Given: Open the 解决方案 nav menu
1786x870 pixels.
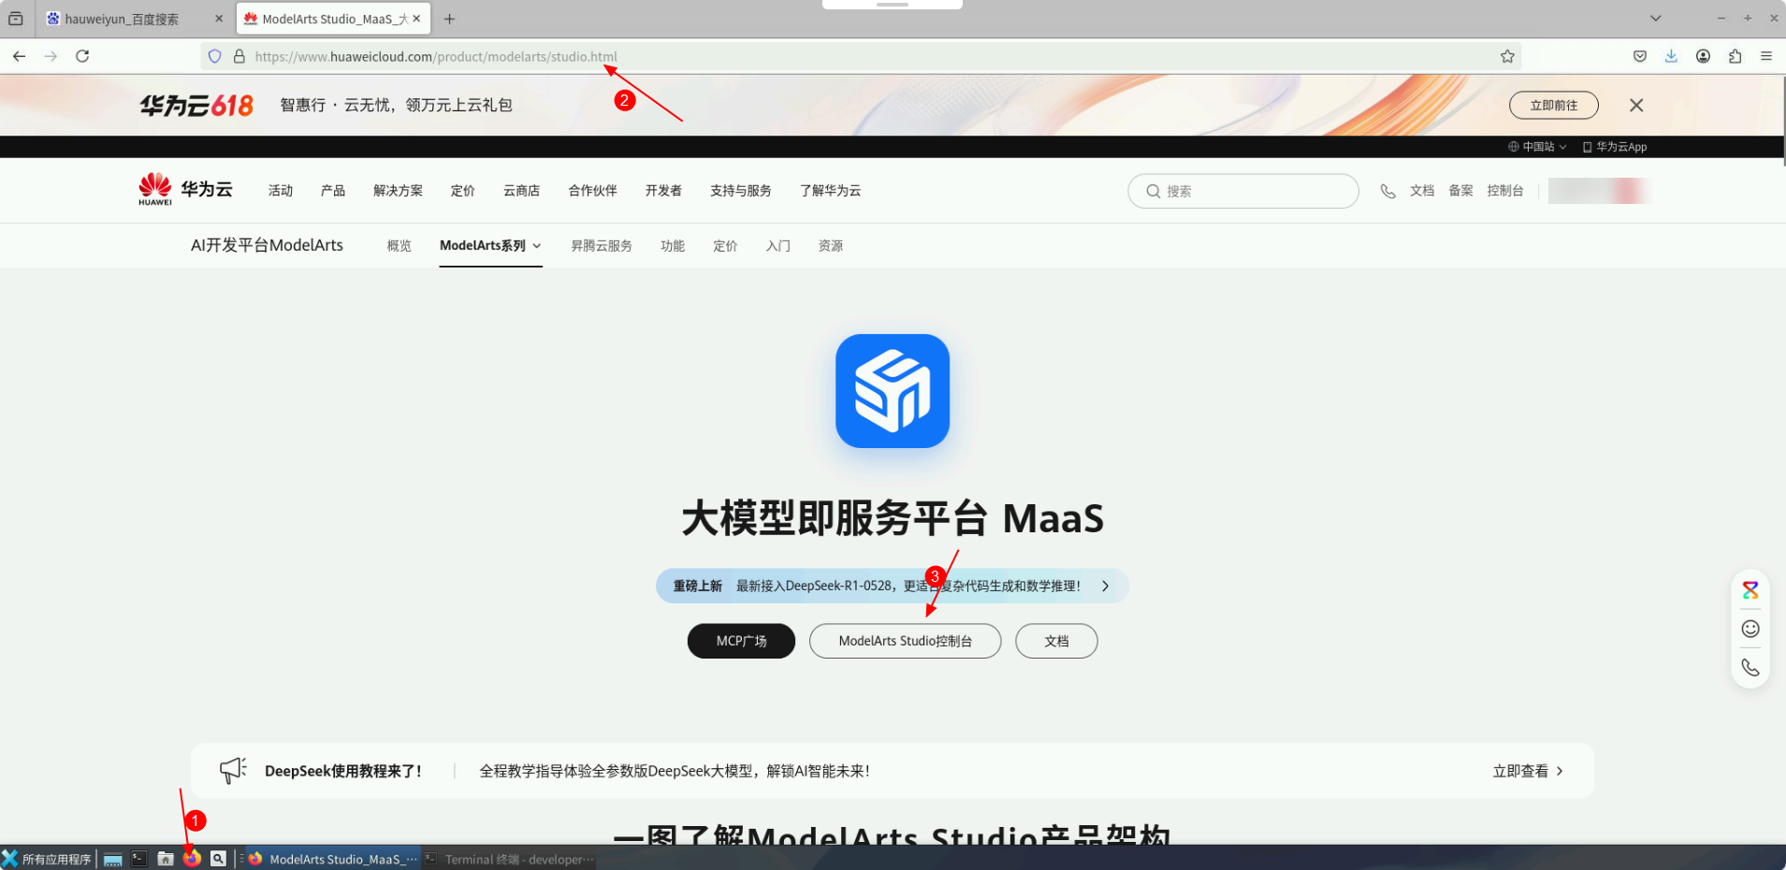Looking at the screenshot, I should point(398,191).
